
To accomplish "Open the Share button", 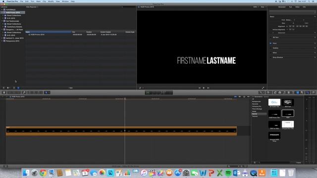I will (x=313, y=92).
